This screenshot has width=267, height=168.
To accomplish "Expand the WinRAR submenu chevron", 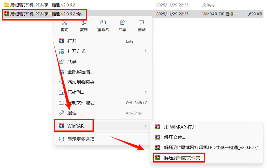I will [x=146, y=126].
